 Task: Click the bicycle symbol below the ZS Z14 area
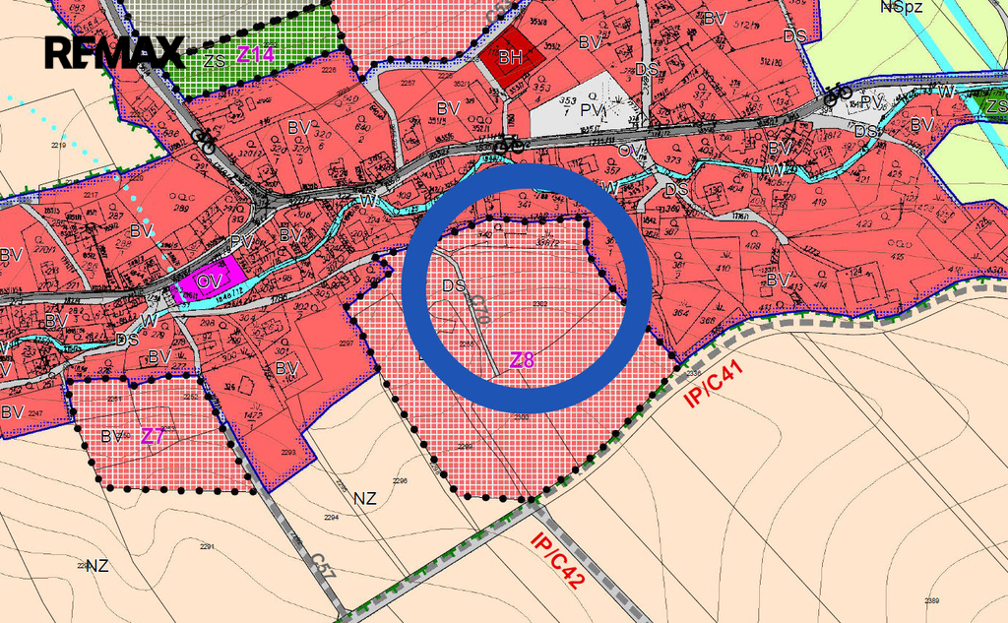[x=204, y=139]
